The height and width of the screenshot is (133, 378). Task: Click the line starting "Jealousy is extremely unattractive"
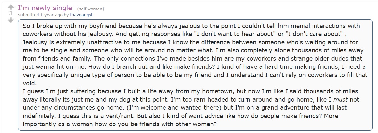(x=190, y=42)
